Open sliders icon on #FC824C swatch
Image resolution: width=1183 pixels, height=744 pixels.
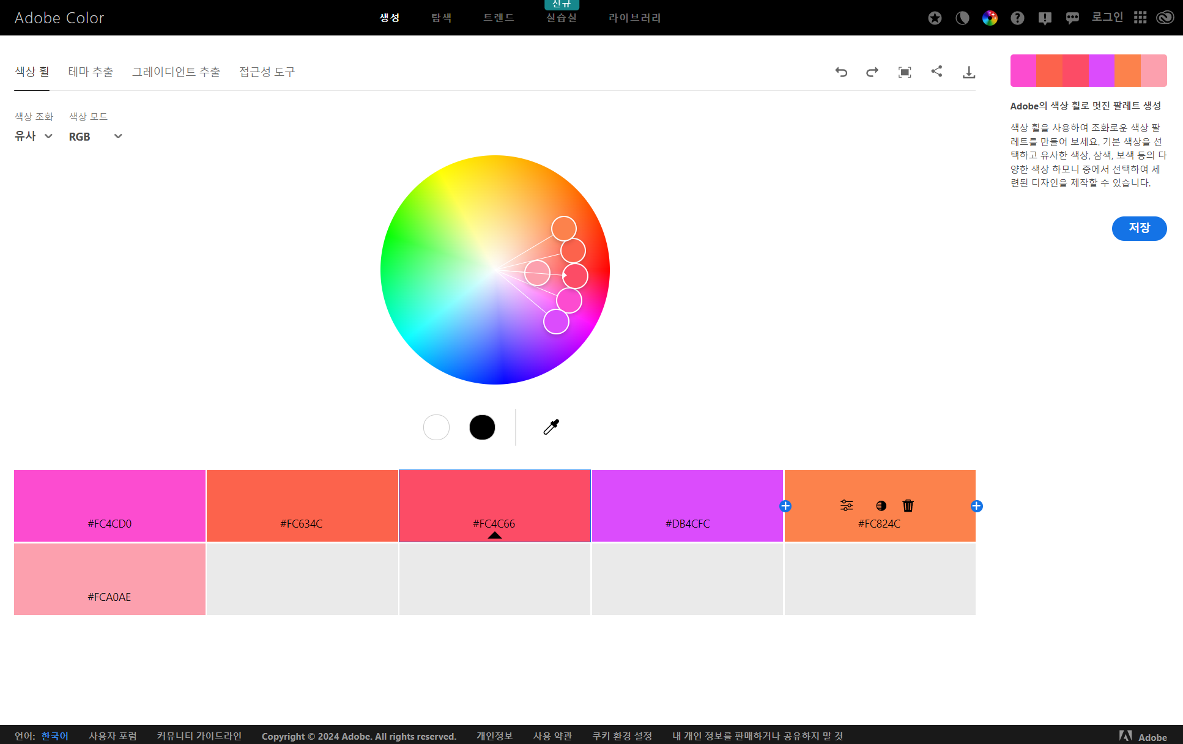pyautogui.click(x=847, y=506)
